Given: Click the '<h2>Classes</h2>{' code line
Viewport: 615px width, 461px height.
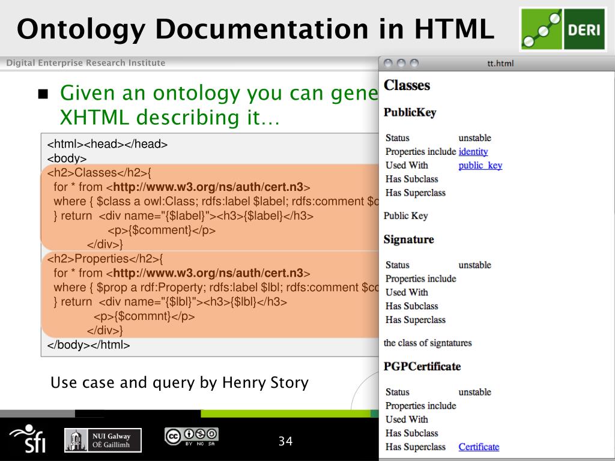Looking at the screenshot, I should click(x=99, y=173).
